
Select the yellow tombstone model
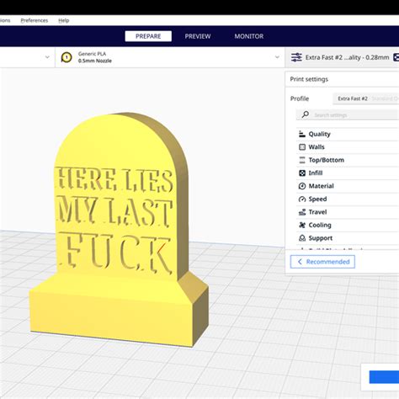coord(120,230)
